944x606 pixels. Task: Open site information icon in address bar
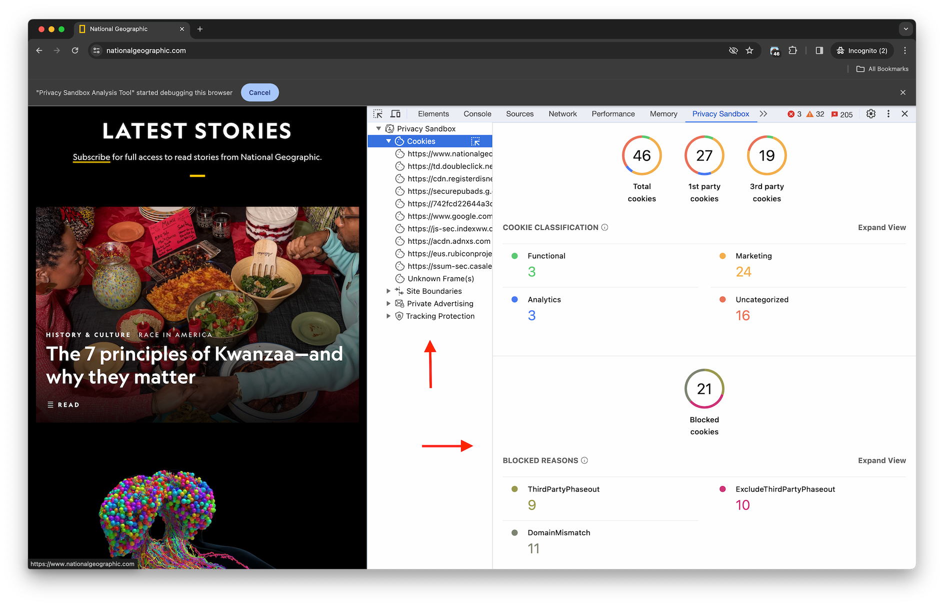tap(95, 50)
